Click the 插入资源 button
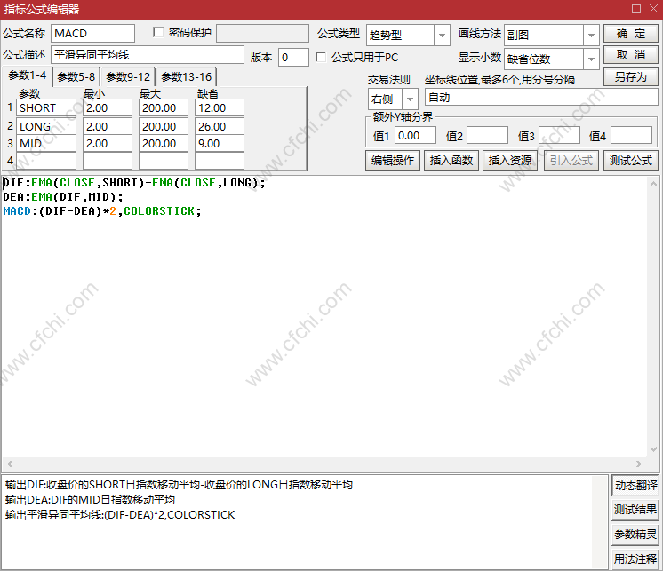 point(510,161)
